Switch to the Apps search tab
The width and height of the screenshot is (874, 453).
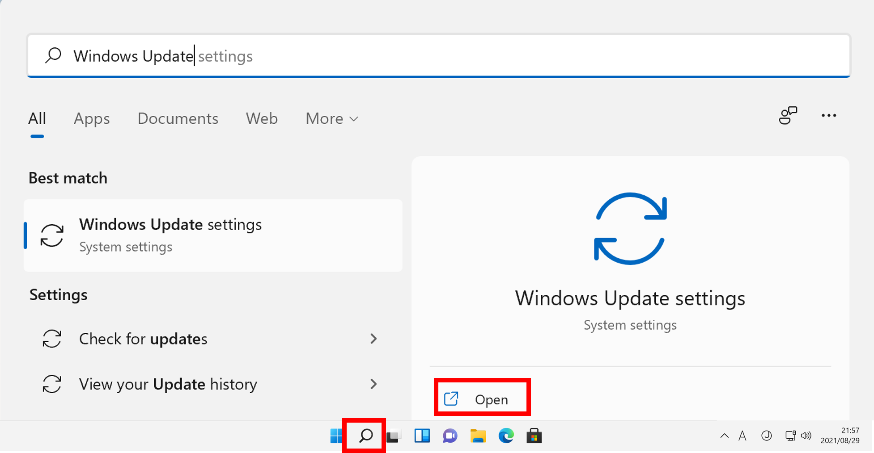tap(92, 119)
